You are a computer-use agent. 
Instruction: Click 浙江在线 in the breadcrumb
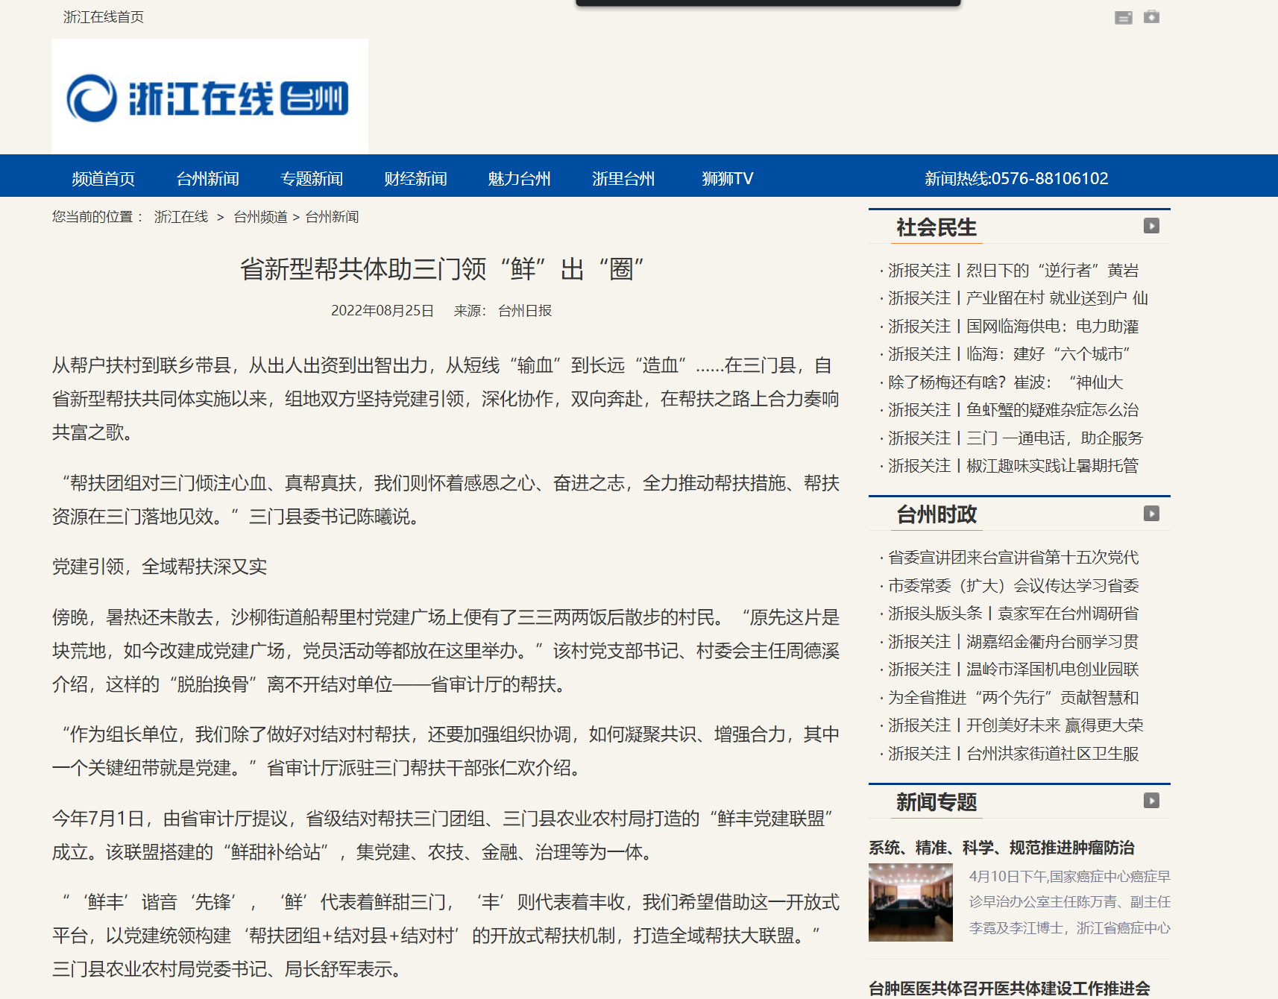(181, 217)
